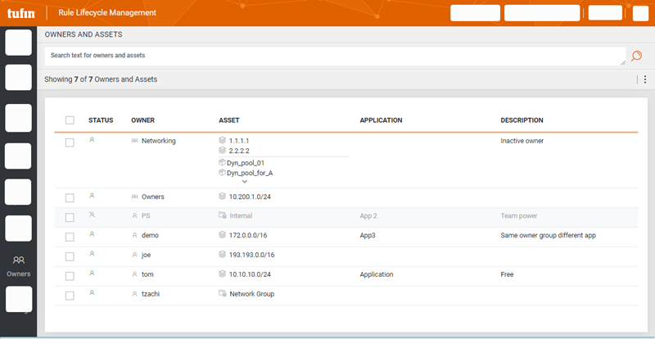Image resolution: width=655 pixels, height=339 pixels.
Task: Sort by the APPLICATION column header
Action: (x=381, y=120)
